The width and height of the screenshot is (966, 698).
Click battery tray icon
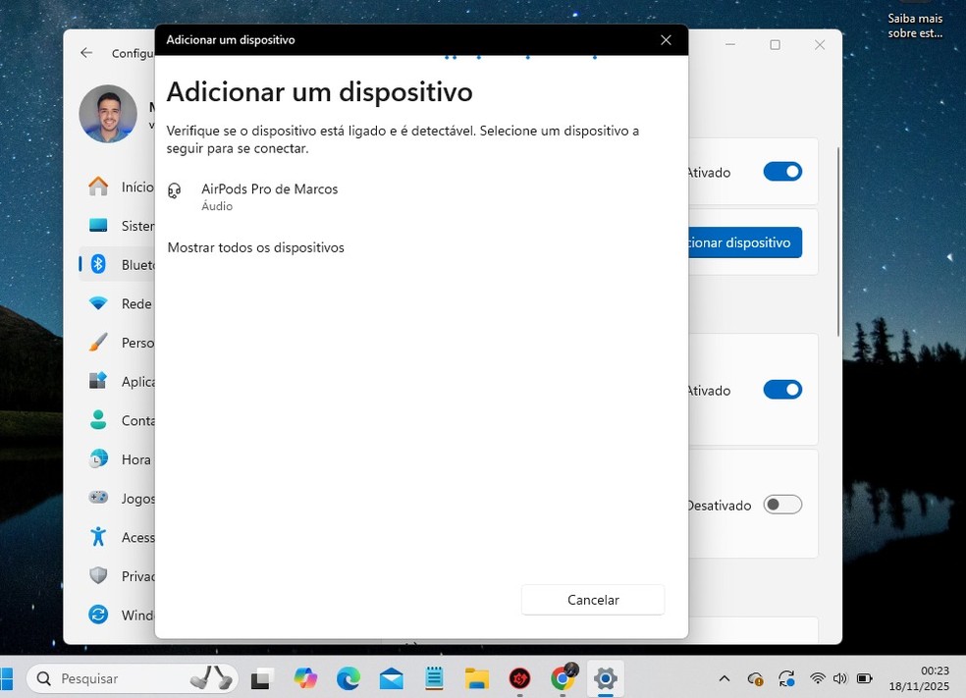(865, 678)
